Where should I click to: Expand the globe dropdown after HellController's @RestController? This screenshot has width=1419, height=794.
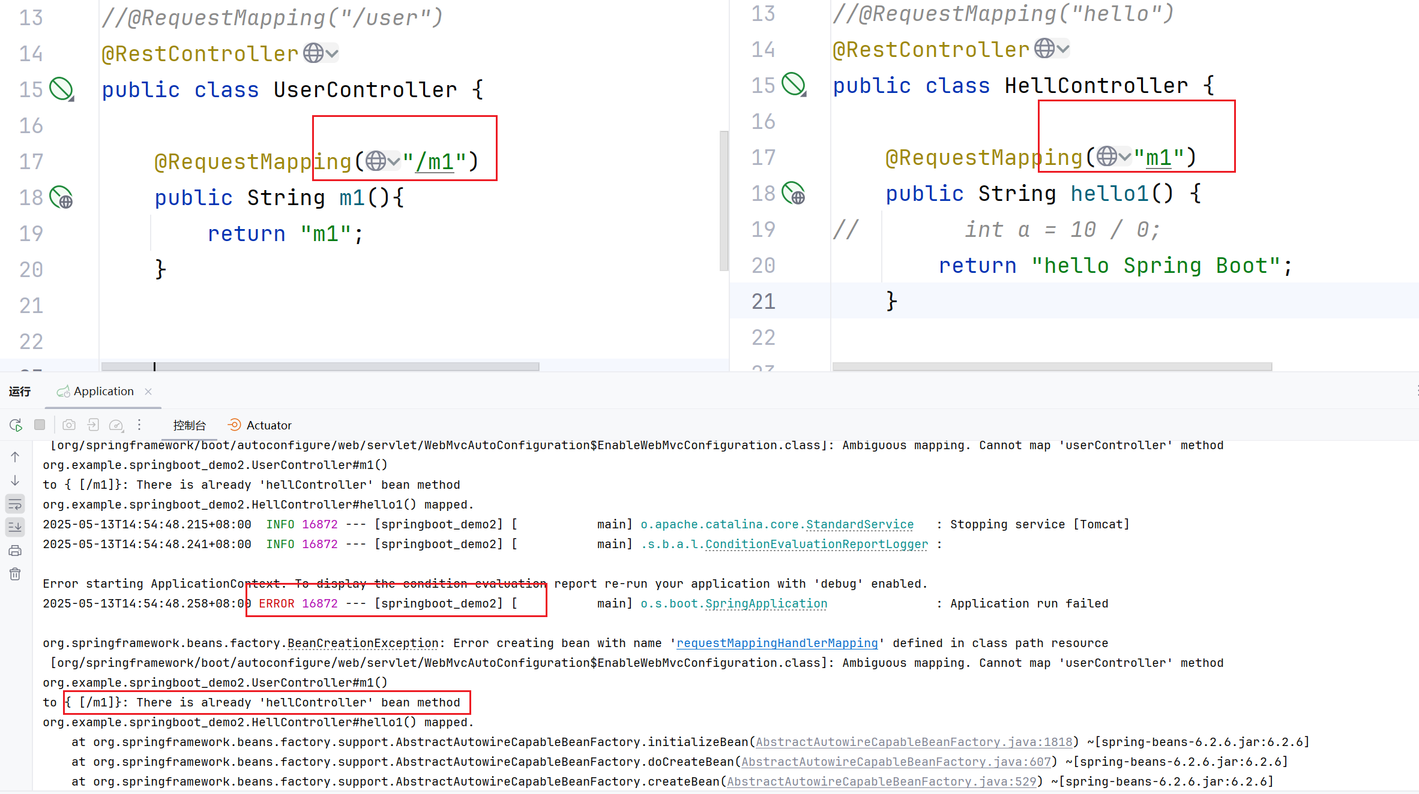tap(1052, 49)
